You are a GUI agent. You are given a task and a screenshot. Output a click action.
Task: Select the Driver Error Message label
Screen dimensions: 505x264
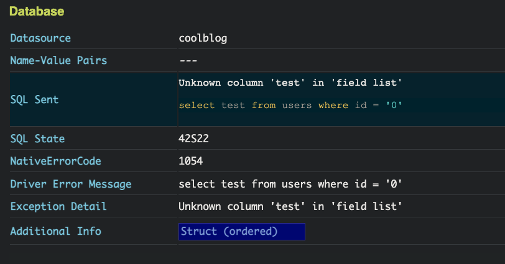point(71,184)
